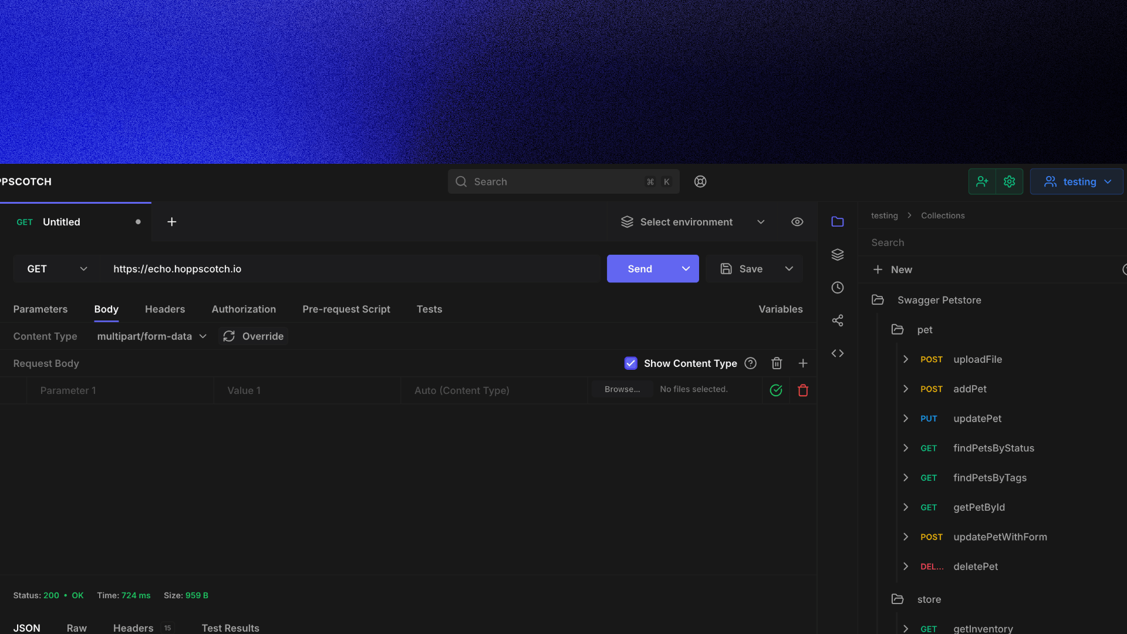This screenshot has width=1127, height=634.
Task: Click the Content Type help icon
Action: point(750,363)
